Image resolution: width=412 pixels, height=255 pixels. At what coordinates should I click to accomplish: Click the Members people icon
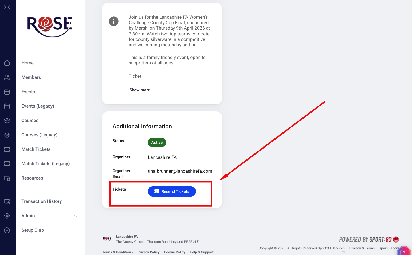click(x=7, y=77)
